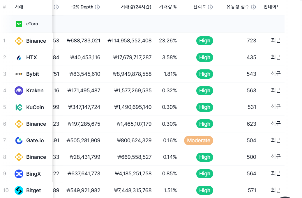Sort by 거래량(24시간) column header
The image size is (302, 198).
(x=136, y=7)
